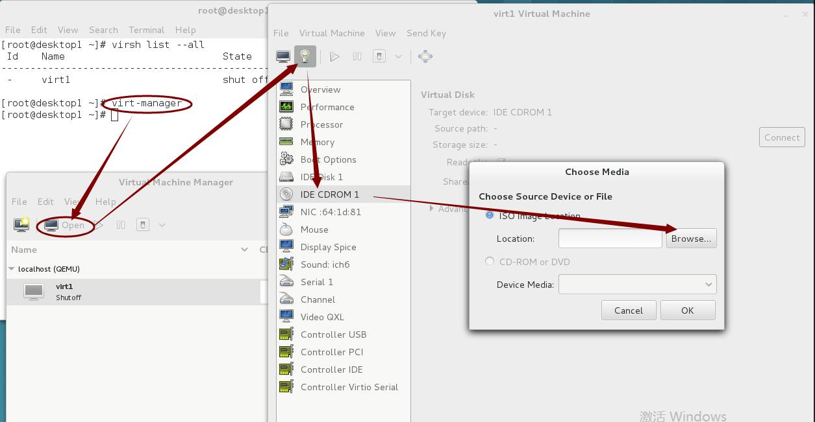Open File menu in terminal window

(x=13, y=30)
